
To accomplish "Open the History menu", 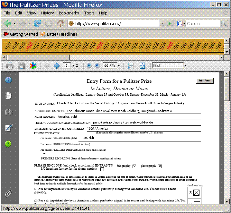I will 47,13.
